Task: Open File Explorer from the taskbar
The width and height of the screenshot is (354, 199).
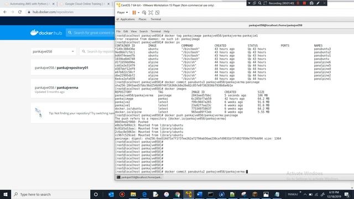Action: click(133, 194)
